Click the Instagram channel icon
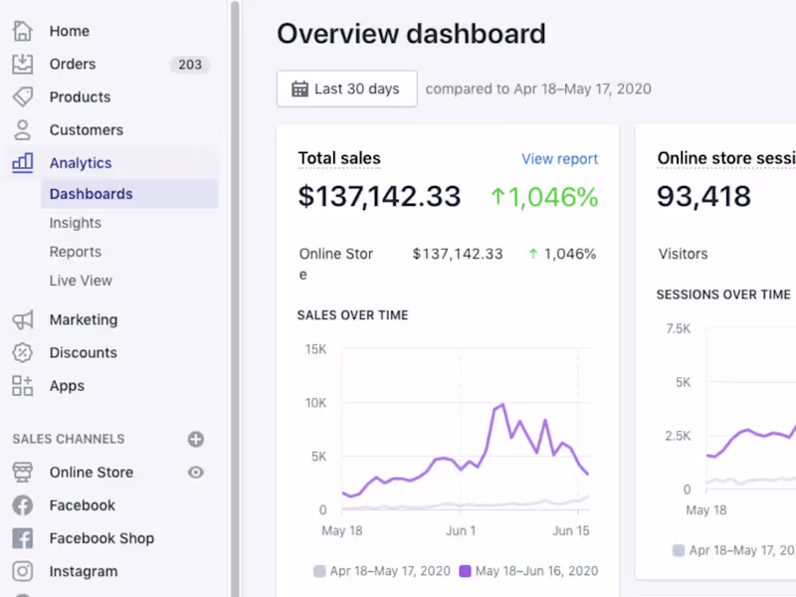 coord(22,571)
